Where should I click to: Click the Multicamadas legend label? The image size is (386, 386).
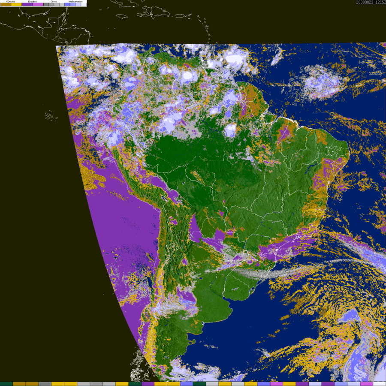click(75, 1)
